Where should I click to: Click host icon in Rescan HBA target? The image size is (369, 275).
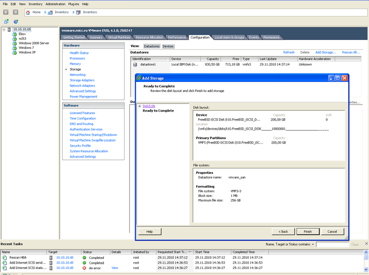51,258
